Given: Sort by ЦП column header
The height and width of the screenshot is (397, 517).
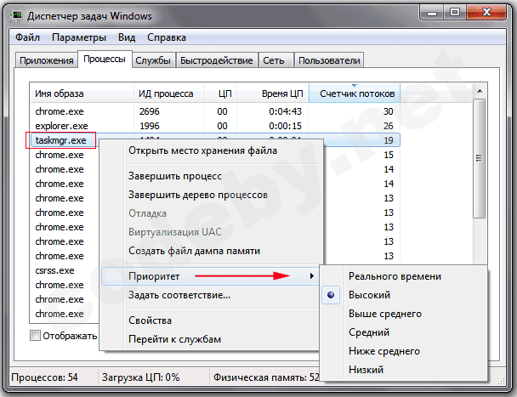Looking at the screenshot, I should coord(220,94).
